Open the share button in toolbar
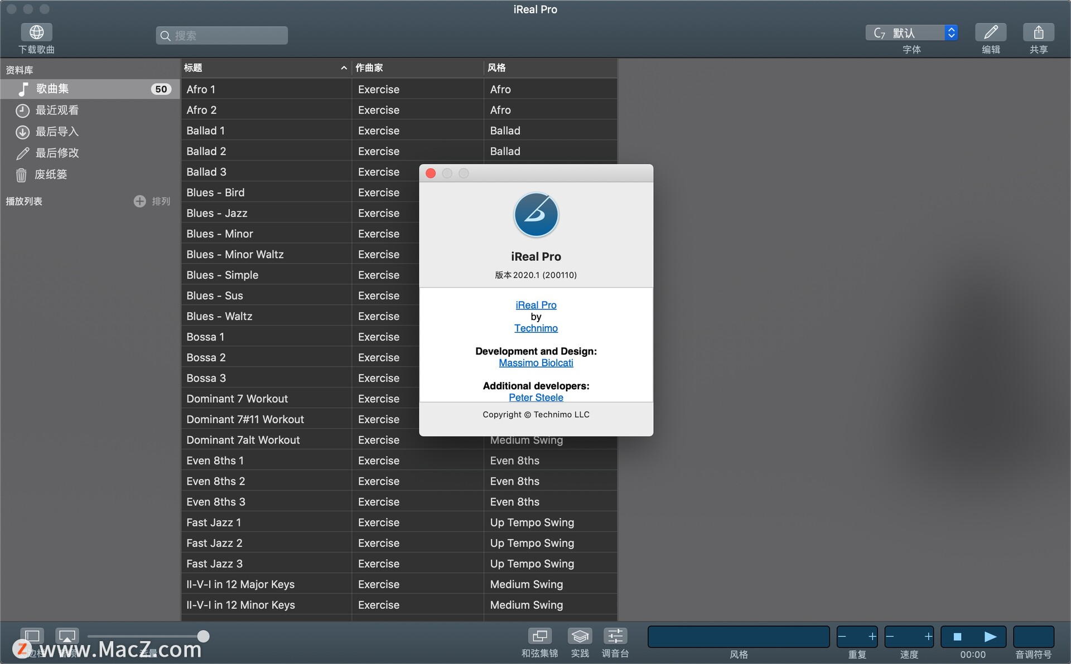 point(1039,32)
